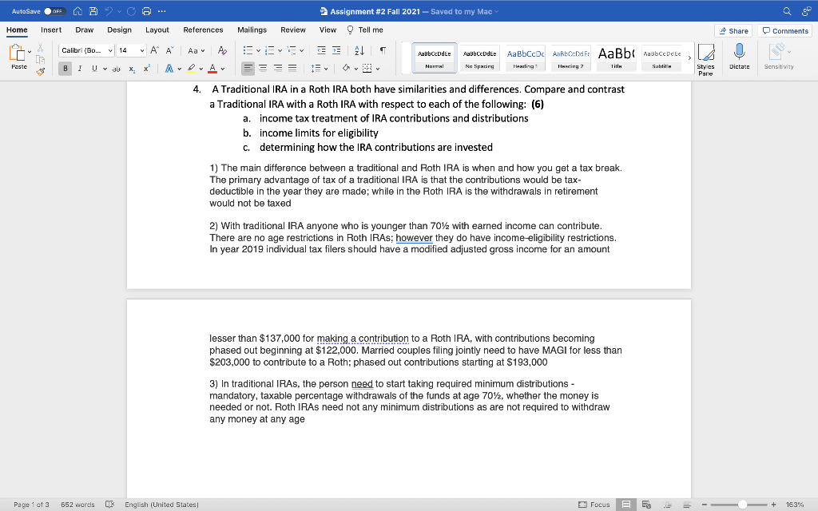The width and height of the screenshot is (818, 511).
Task: Open the Review ribbon tab
Action: (293, 30)
